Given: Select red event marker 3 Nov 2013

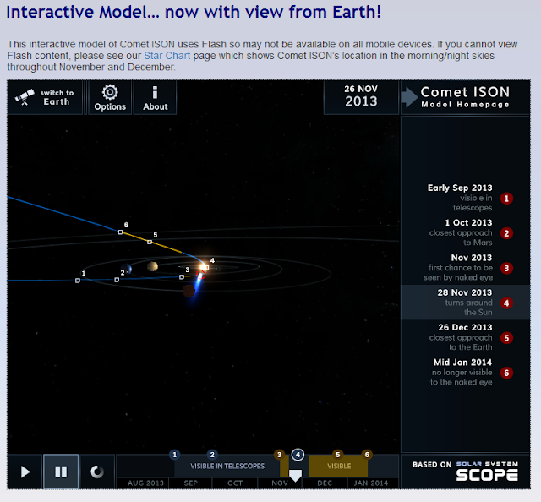Looking at the screenshot, I should (506, 268).
